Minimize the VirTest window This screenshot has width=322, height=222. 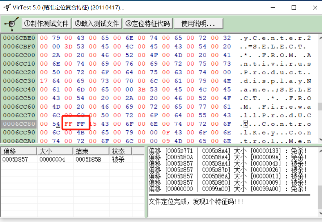click(x=273, y=8)
